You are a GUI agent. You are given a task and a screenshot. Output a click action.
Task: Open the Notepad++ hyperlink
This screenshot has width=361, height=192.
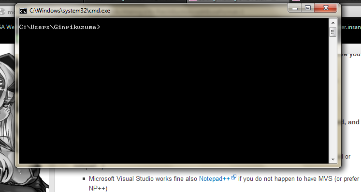click(x=215, y=178)
